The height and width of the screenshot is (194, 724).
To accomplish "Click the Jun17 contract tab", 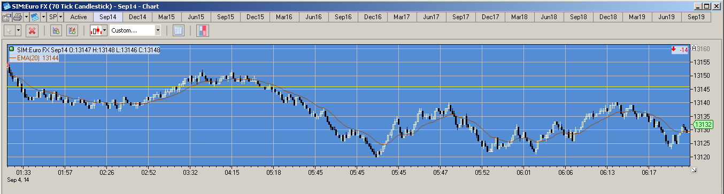I will point(432,17).
